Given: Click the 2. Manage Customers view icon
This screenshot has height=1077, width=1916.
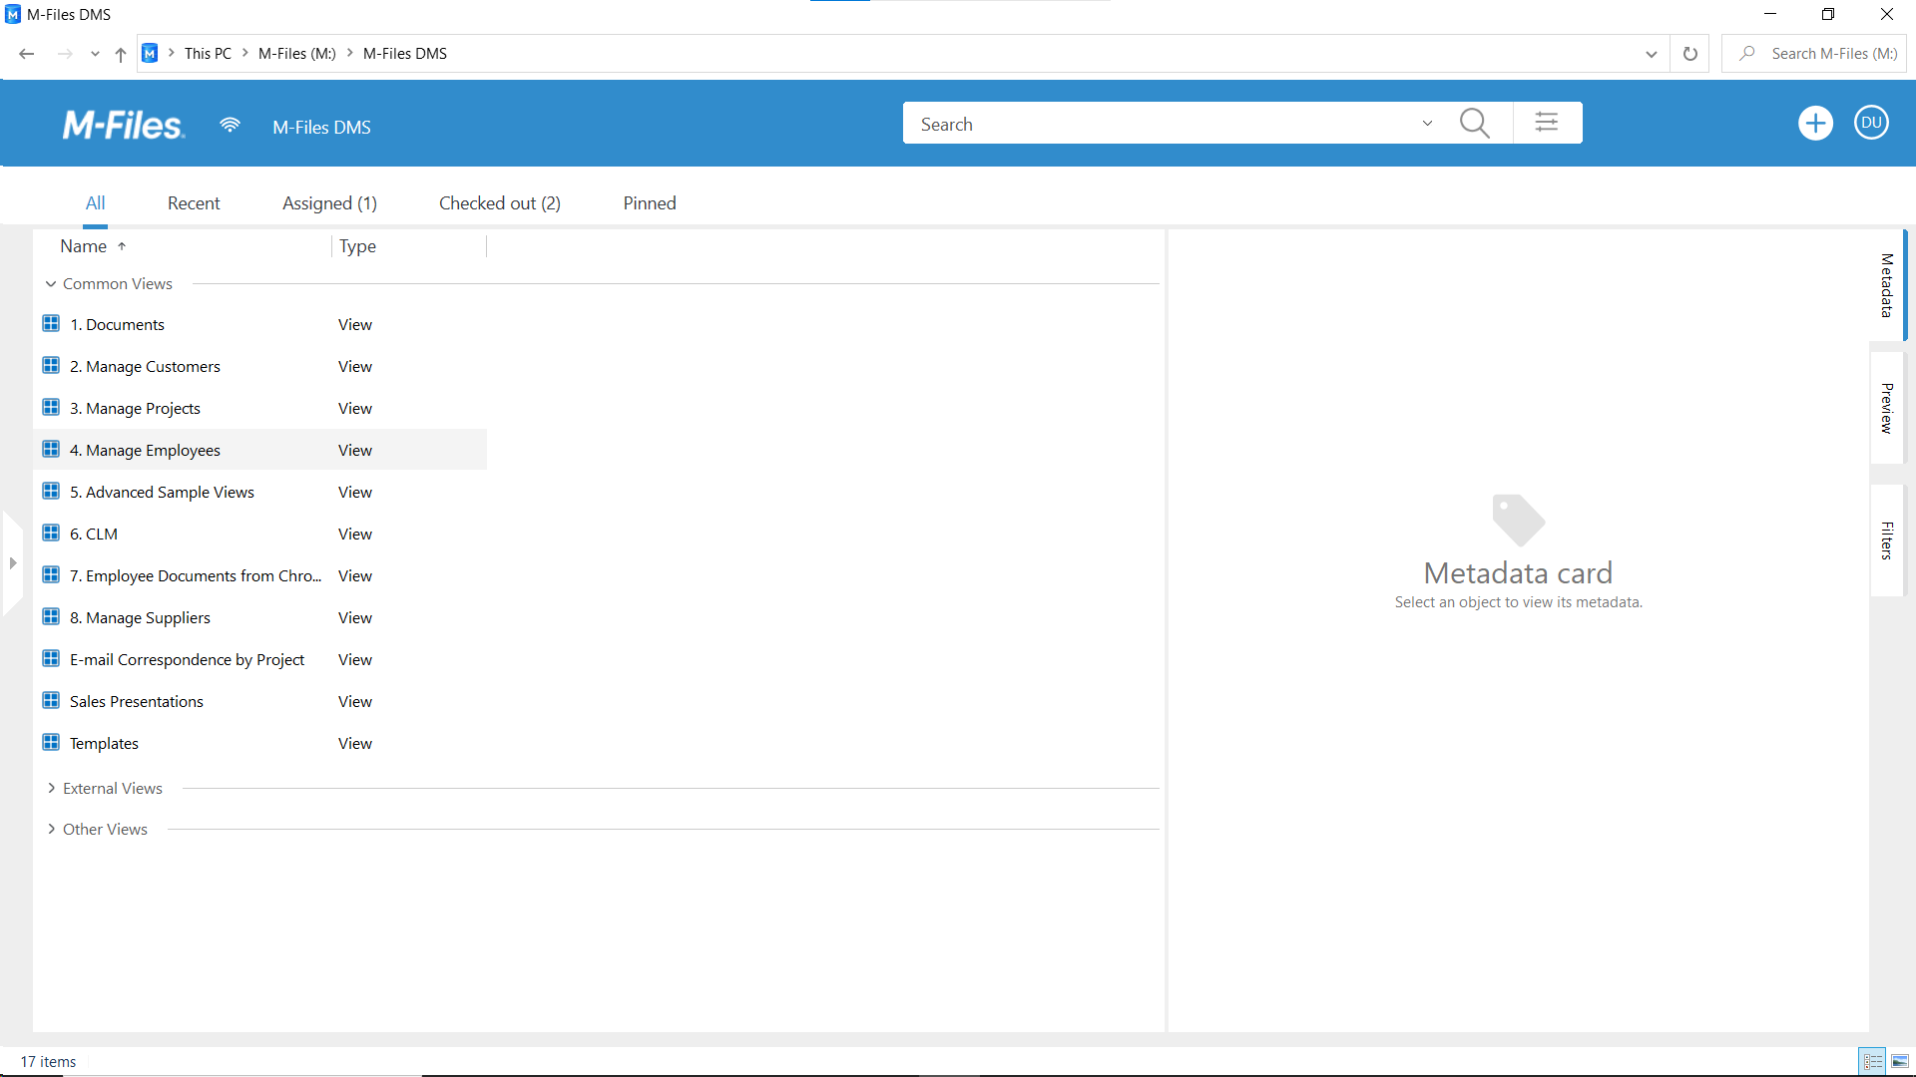Looking at the screenshot, I should coord(51,365).
